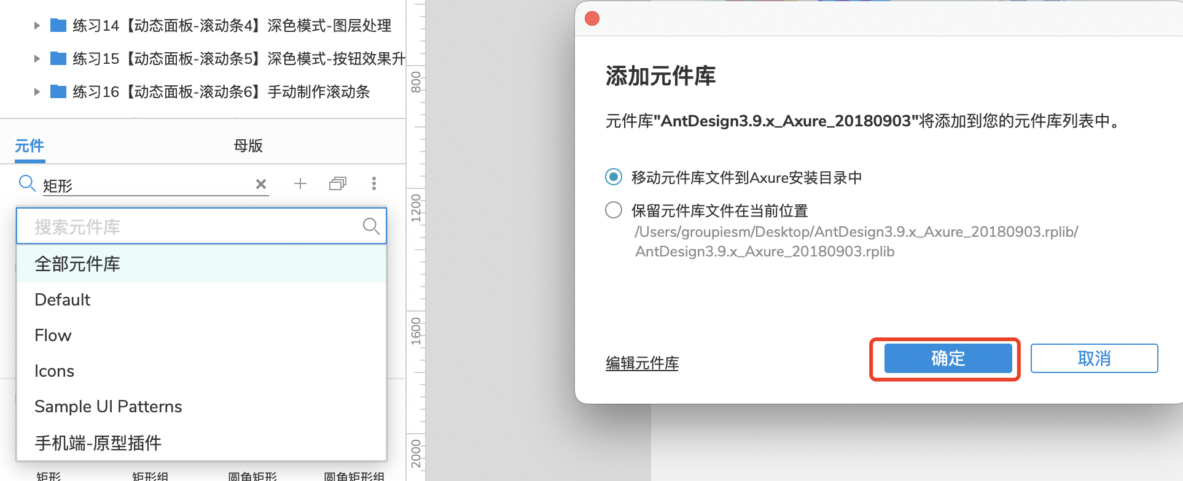Click the folder icon of 练习15
This screenshot has width=1183, height=481.
58,58
